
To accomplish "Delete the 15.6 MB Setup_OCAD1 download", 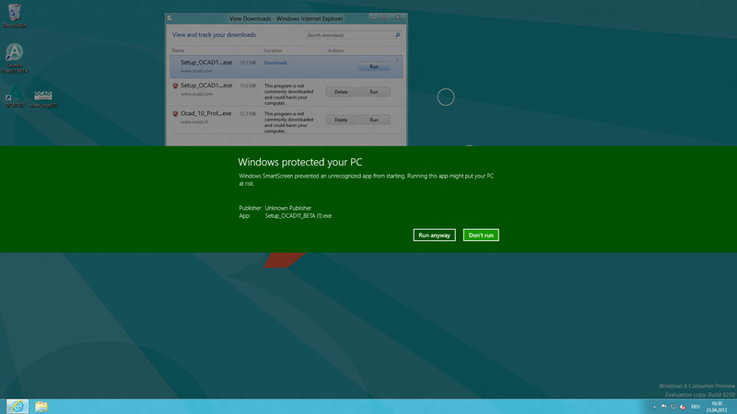I will coord(341,92).
